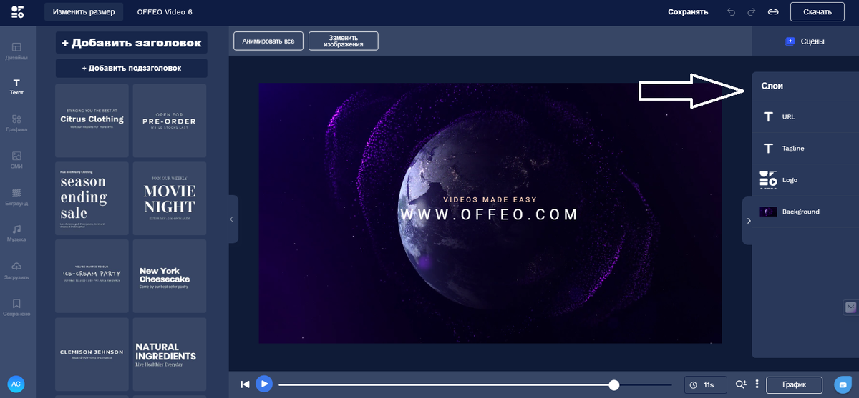
Task: Select the Clemison Jehnson text template
Action: 92,354
